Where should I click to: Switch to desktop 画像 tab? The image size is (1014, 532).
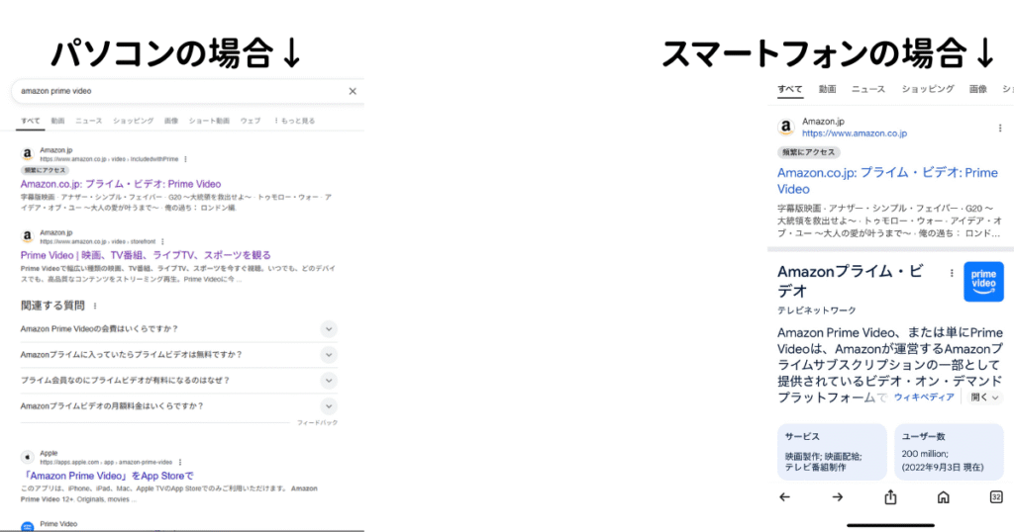pyautogui.click(x=170, y=121)
